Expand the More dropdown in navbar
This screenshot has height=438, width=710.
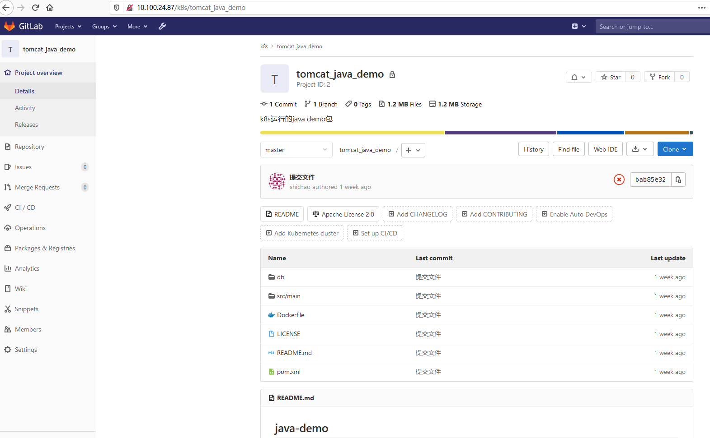[137, 26]
